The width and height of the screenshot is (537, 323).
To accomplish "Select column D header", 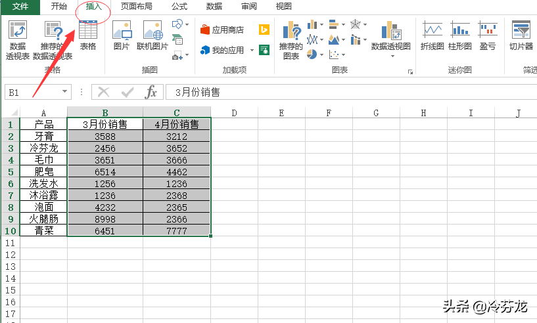I will (234, 112).
